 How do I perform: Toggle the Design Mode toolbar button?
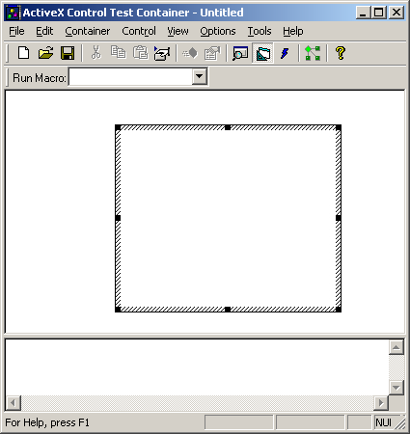point(262,53)
